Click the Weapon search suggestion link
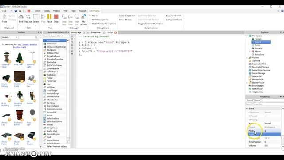This screenshot has width=284, height=160. click(33, 44)
